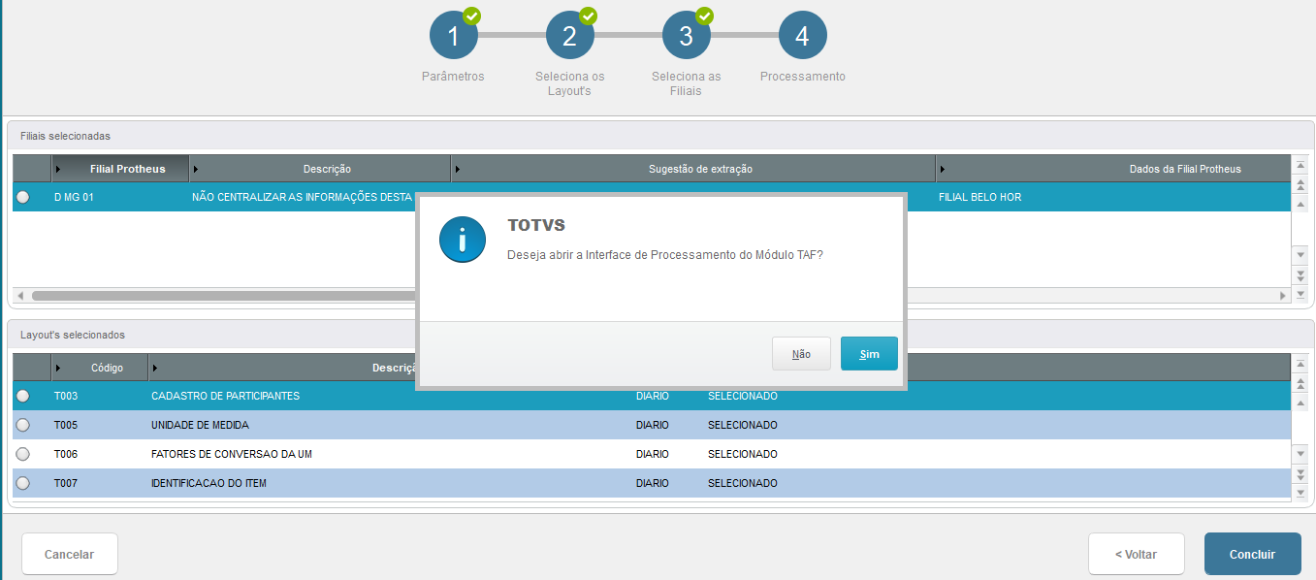Page up in Filiais selecionadas grid
The image size is (1316, 580).
(1300, 186)
